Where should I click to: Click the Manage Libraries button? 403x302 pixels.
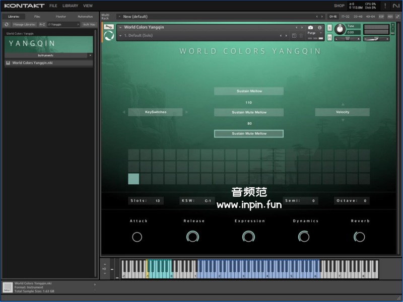pos(24,24)
